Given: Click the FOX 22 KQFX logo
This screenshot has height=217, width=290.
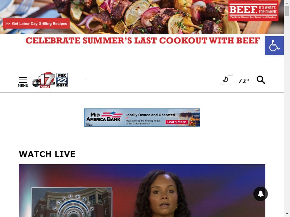Looking at the screenshot, I should pyautogui.click(x=62, y=80).
